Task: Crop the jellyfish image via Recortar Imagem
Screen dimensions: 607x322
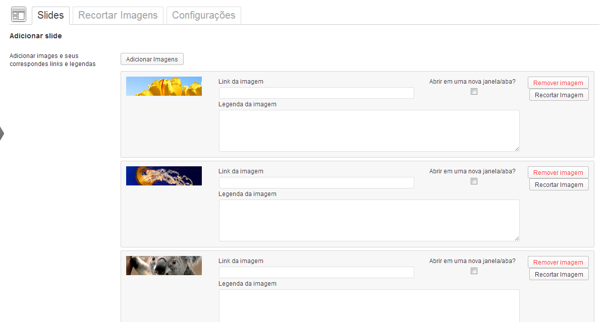Action: coord(559,184)
